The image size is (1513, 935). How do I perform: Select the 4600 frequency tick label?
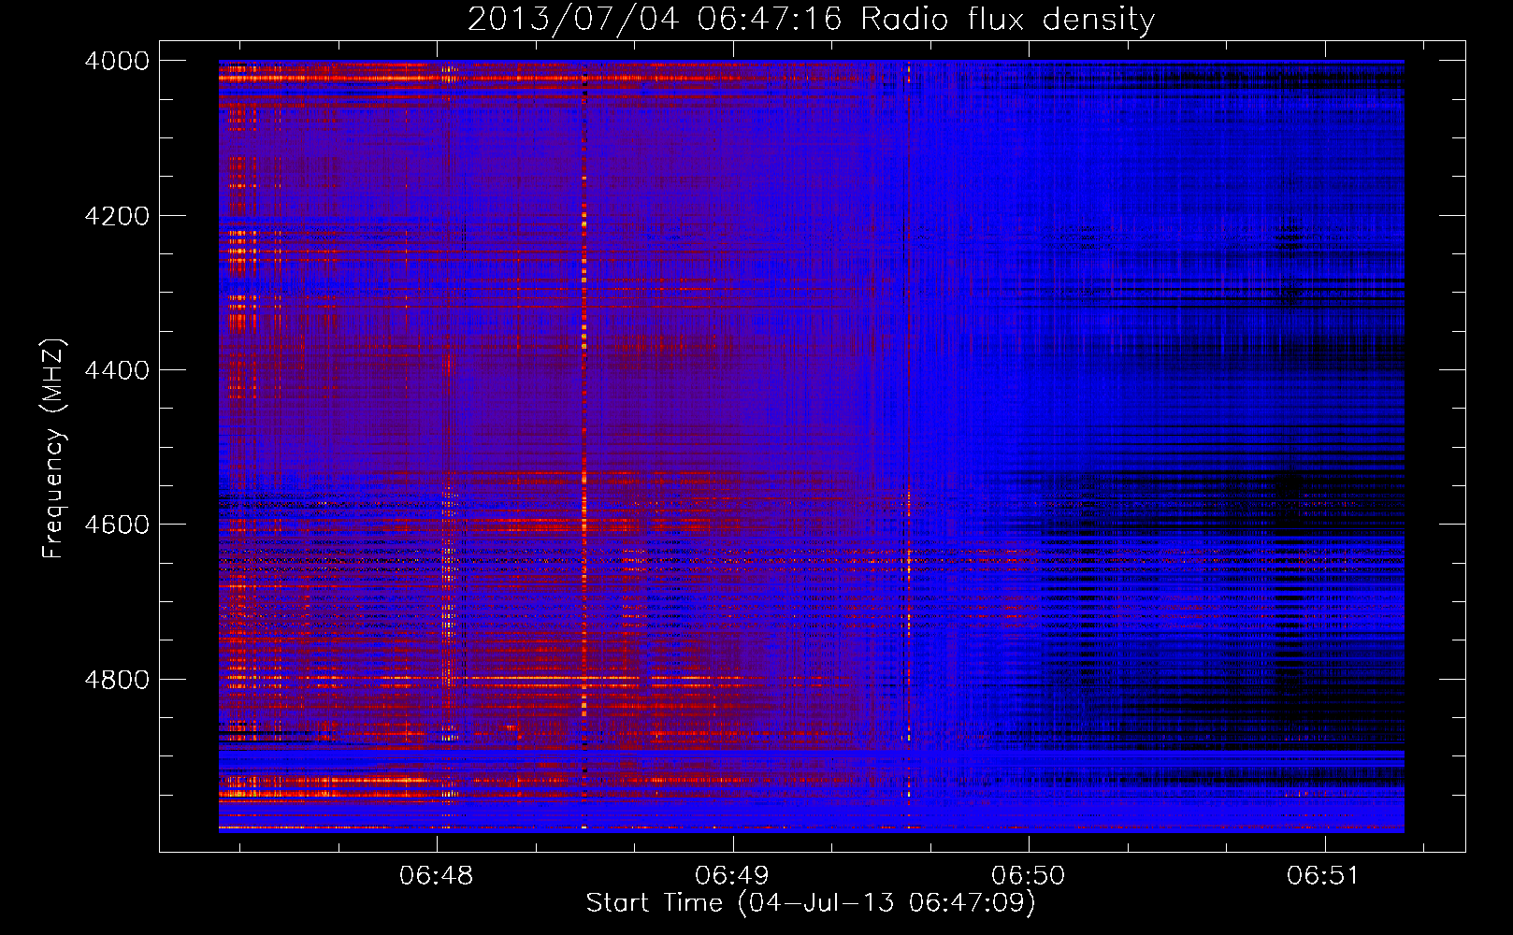pos(117,525)
